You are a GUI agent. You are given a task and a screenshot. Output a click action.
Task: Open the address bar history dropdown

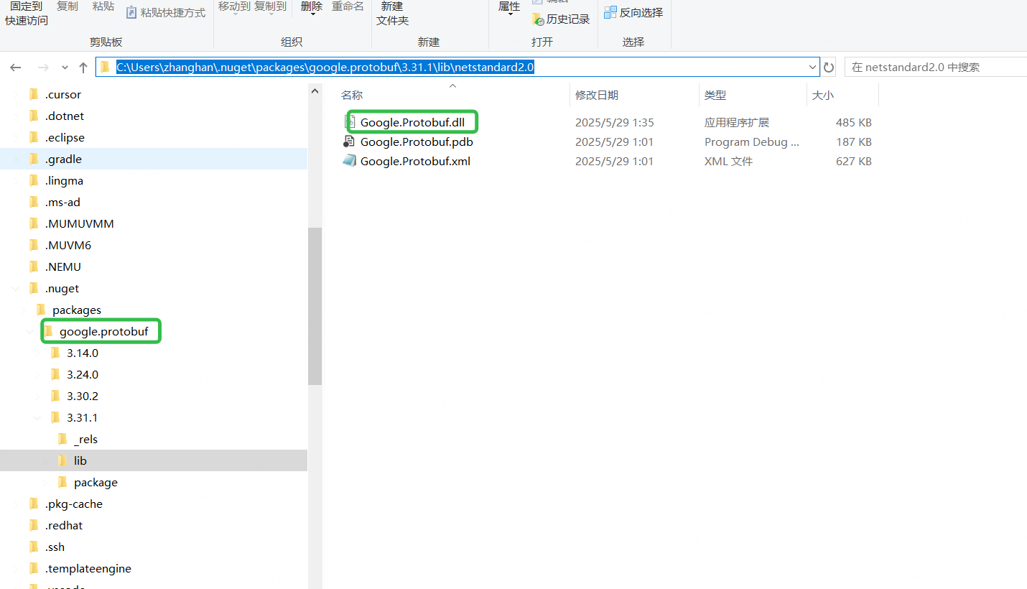[812, 67]
